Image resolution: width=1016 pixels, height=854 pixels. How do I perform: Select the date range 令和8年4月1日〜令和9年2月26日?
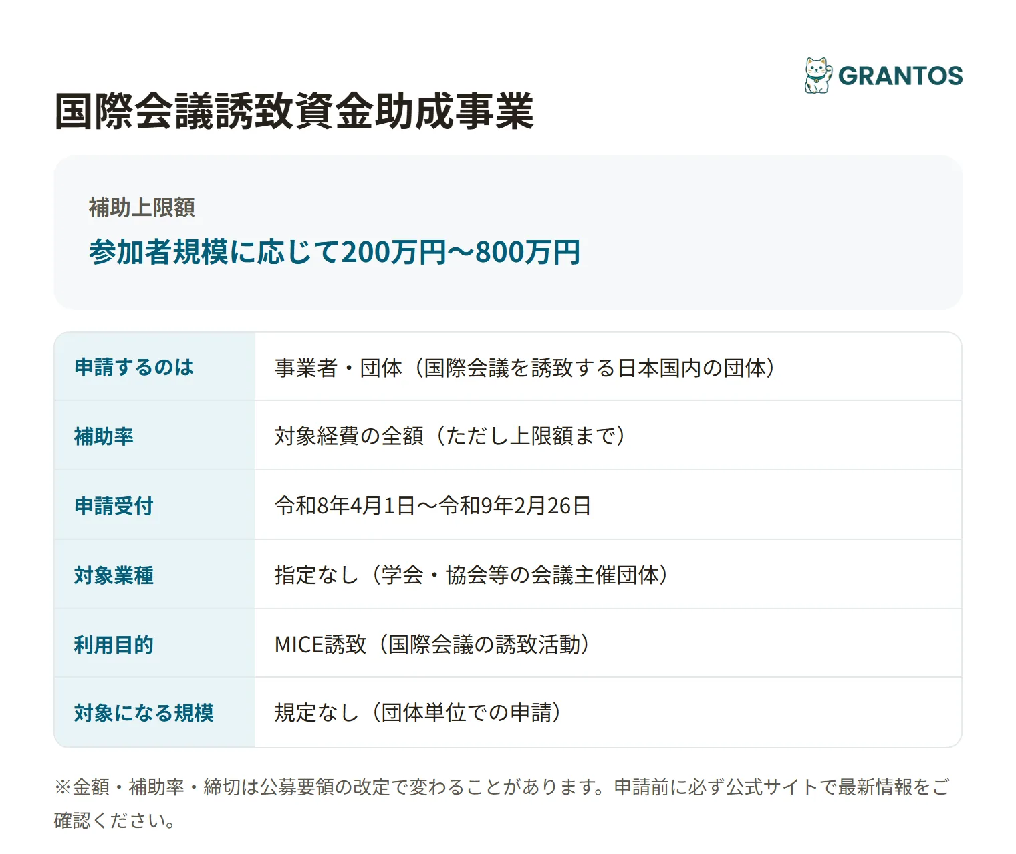click(x=432, y=505)
